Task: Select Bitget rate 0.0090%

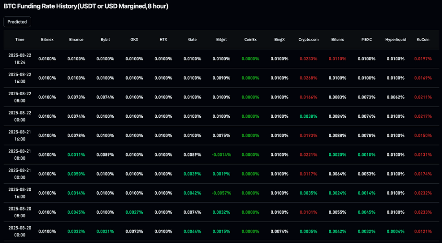Action: click(x=221, y=78)
